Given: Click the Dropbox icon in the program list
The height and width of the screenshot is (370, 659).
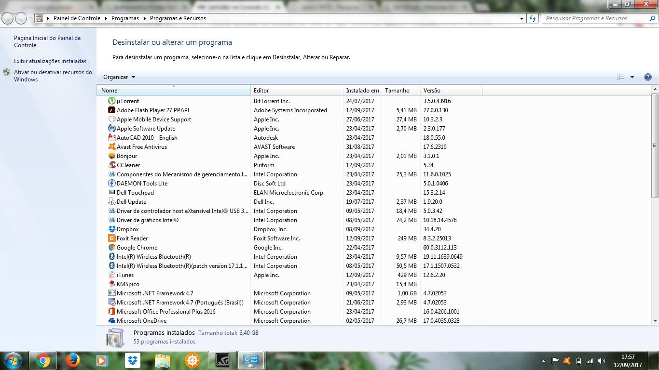Looking at the screenshot, I should [112, 229].
